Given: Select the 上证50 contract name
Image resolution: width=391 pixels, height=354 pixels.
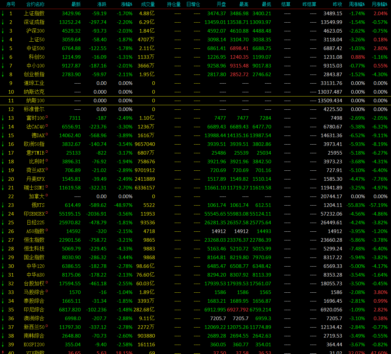Looking at the screenshot, I should [36, 40].
